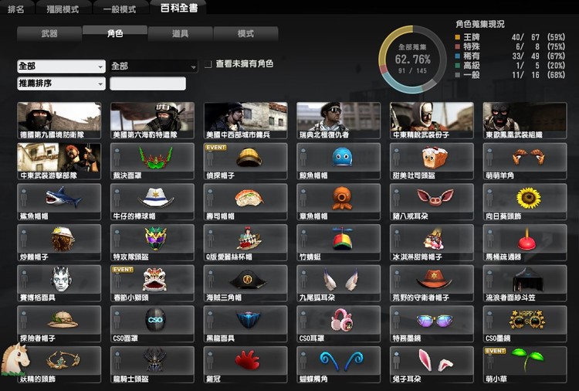Pick the 炒麵帽子 noodle hat
Image resolution: width=579 pixels, height=391 pixels.
click(x=59, y=243)
